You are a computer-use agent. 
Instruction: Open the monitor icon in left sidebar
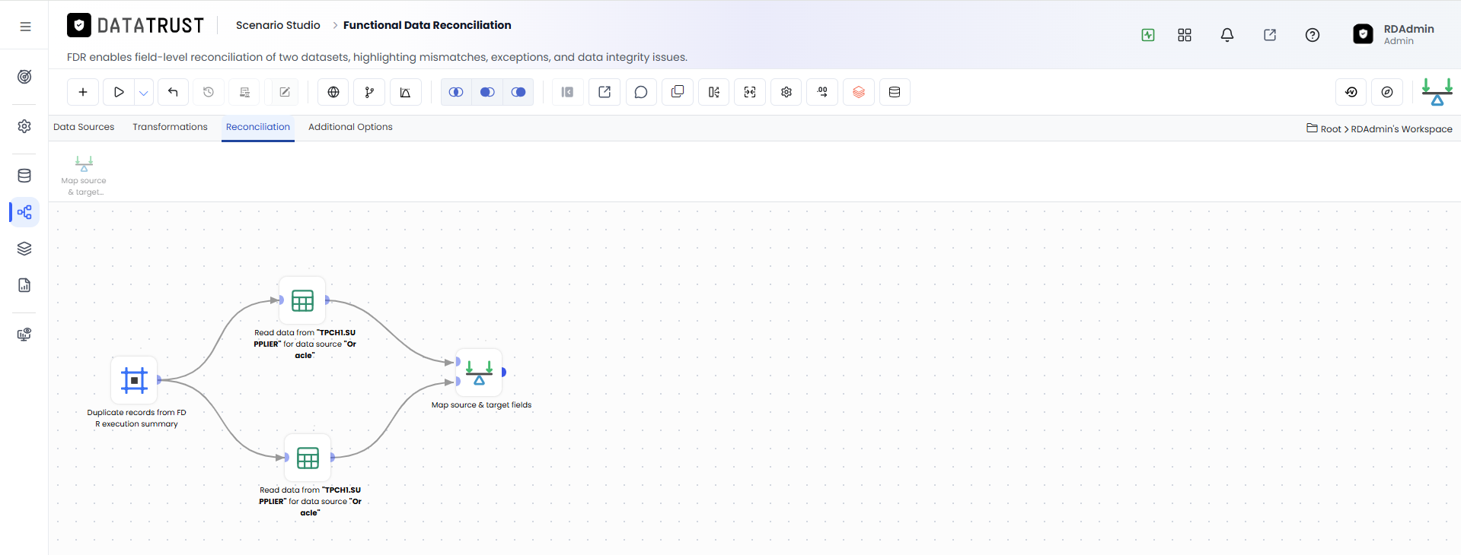[24, 335]
